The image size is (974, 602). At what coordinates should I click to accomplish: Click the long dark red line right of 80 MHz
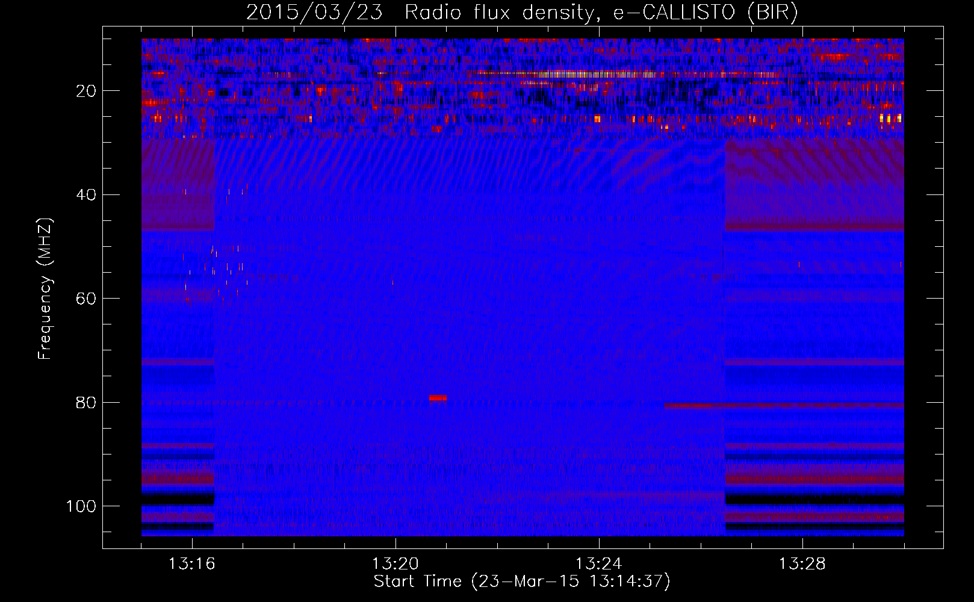(784, 406)
